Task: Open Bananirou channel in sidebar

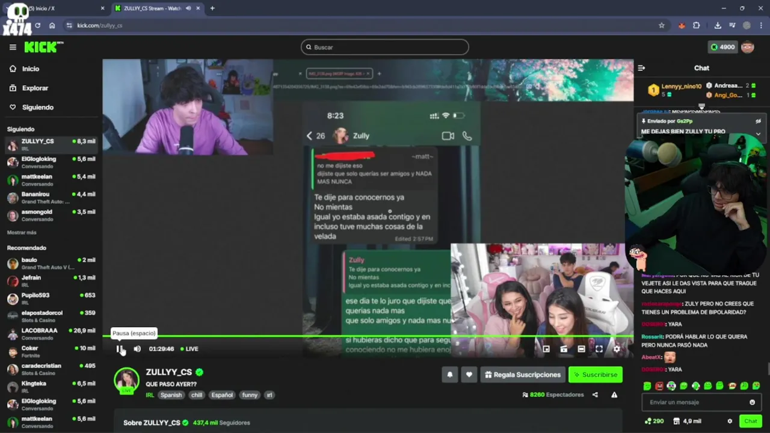Action: pos(51,197)
